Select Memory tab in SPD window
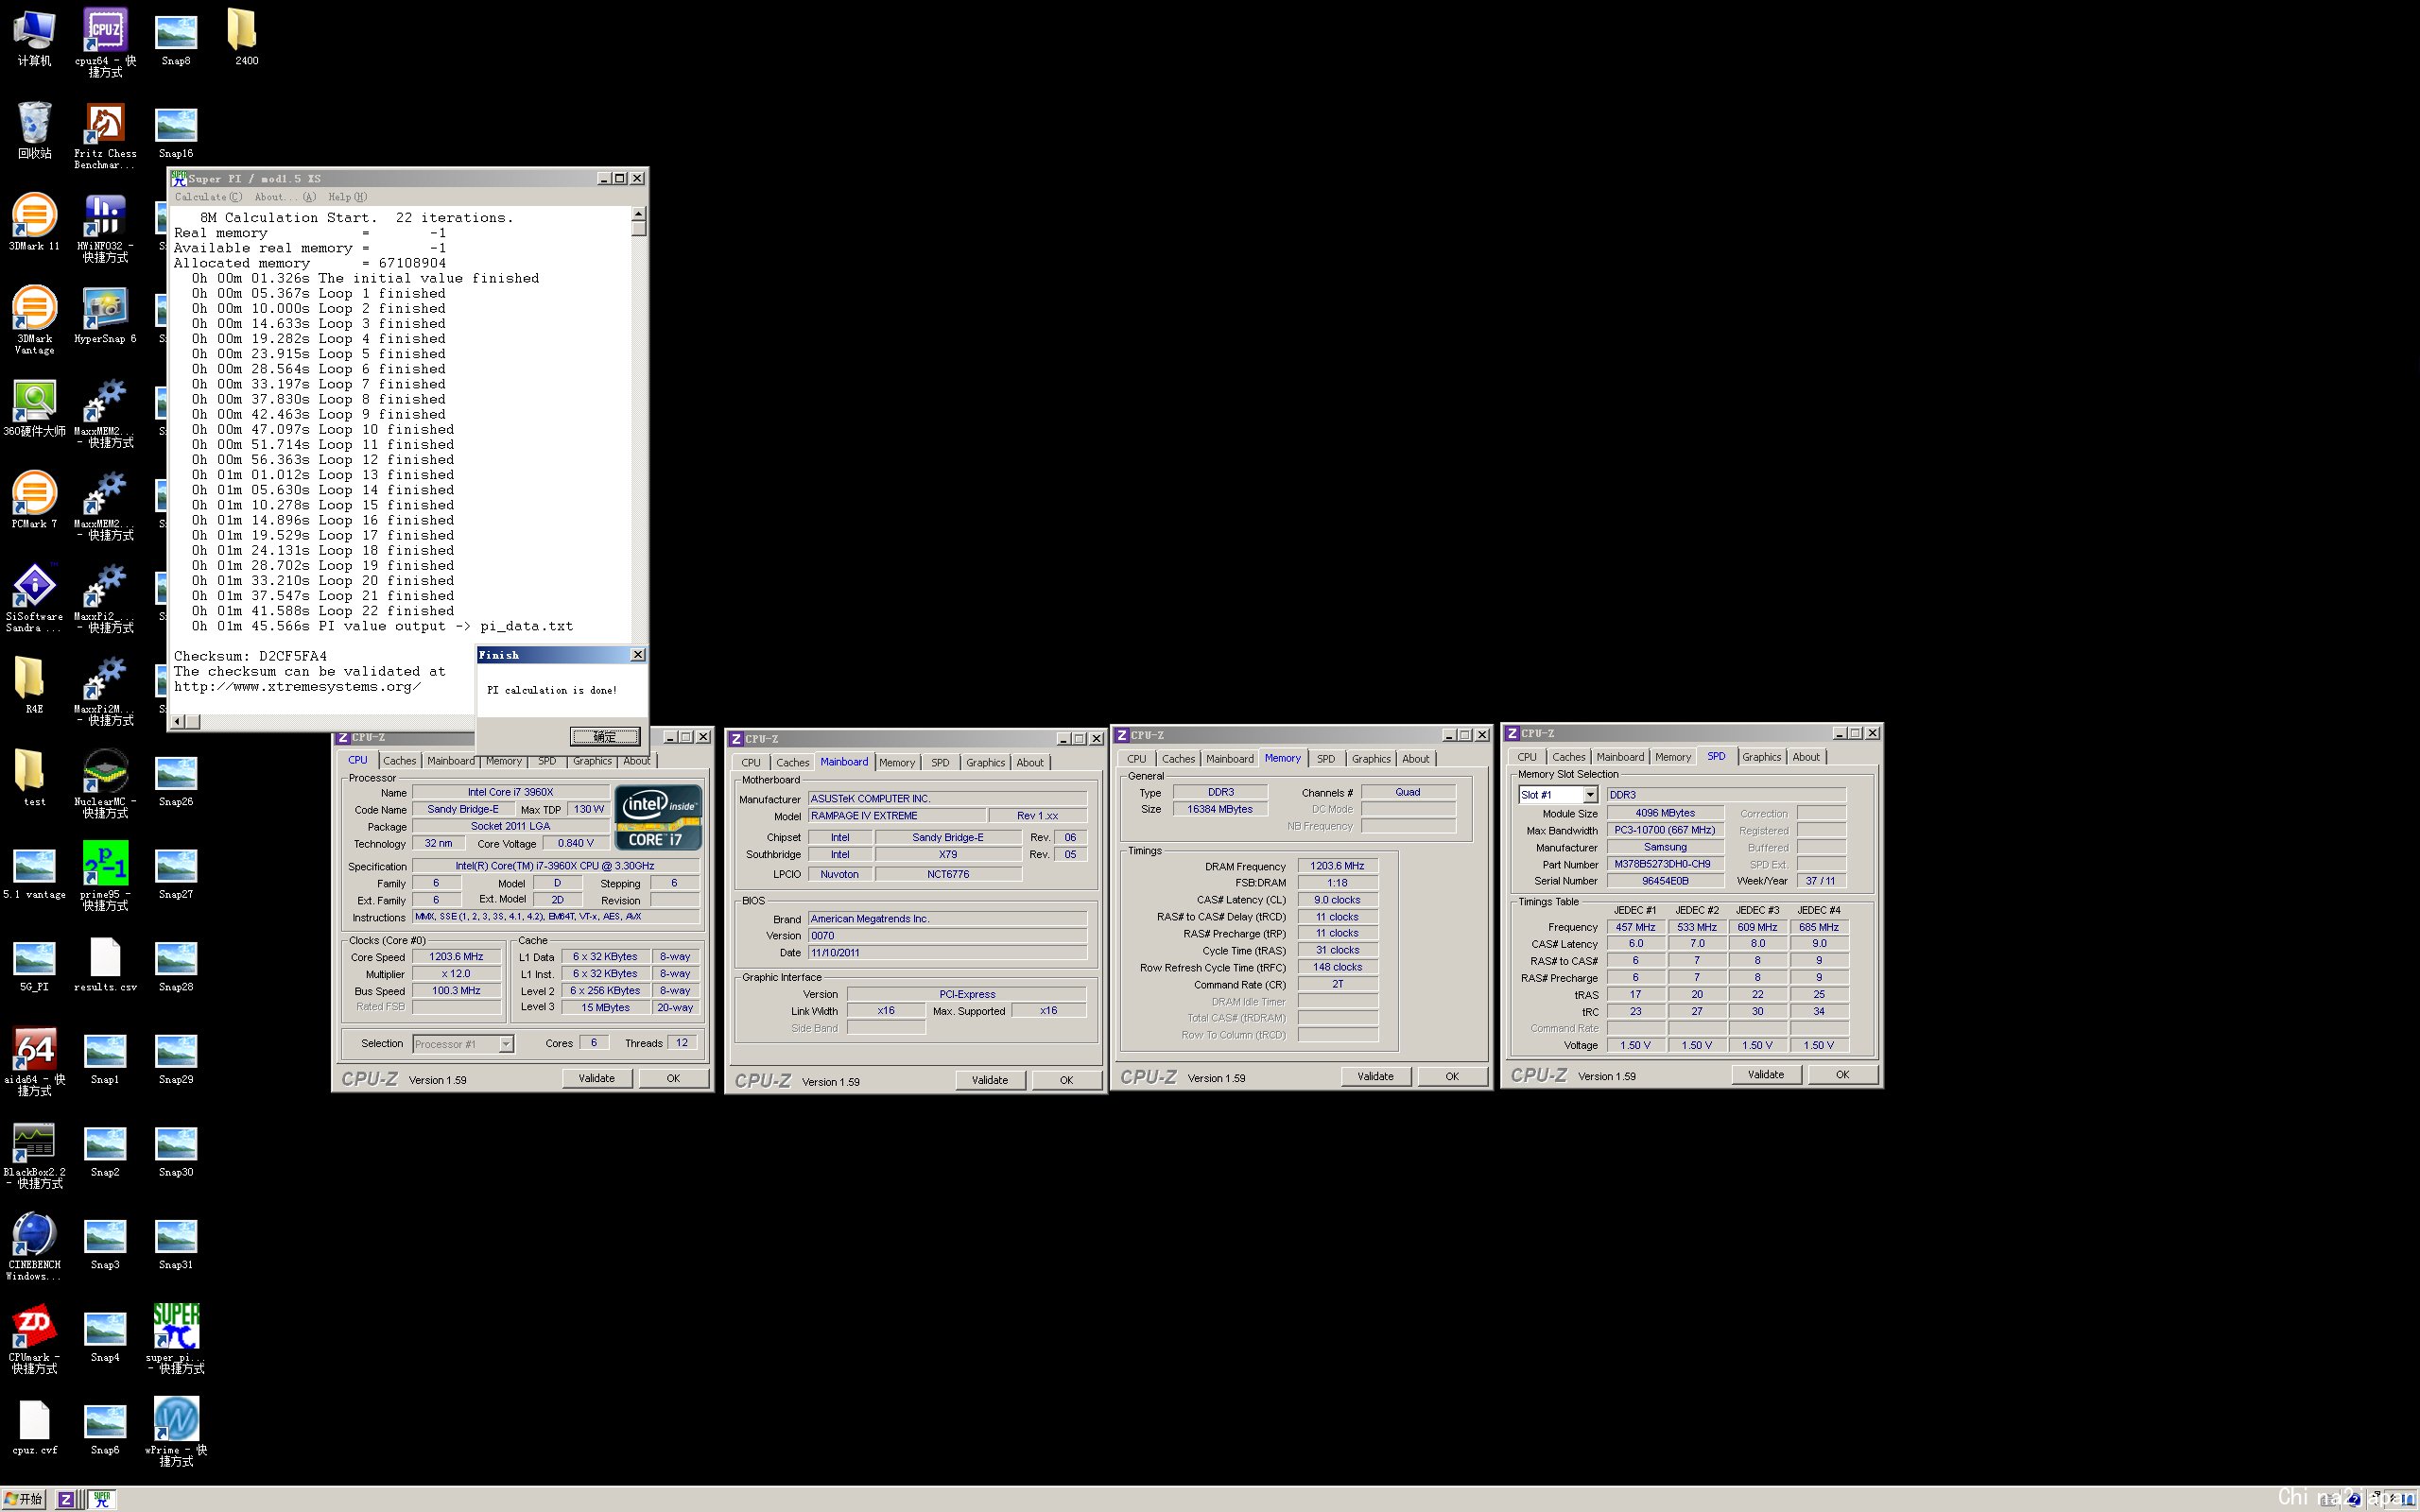The height and width of the screenshot is (1512, 2420). click(1672, 757)
